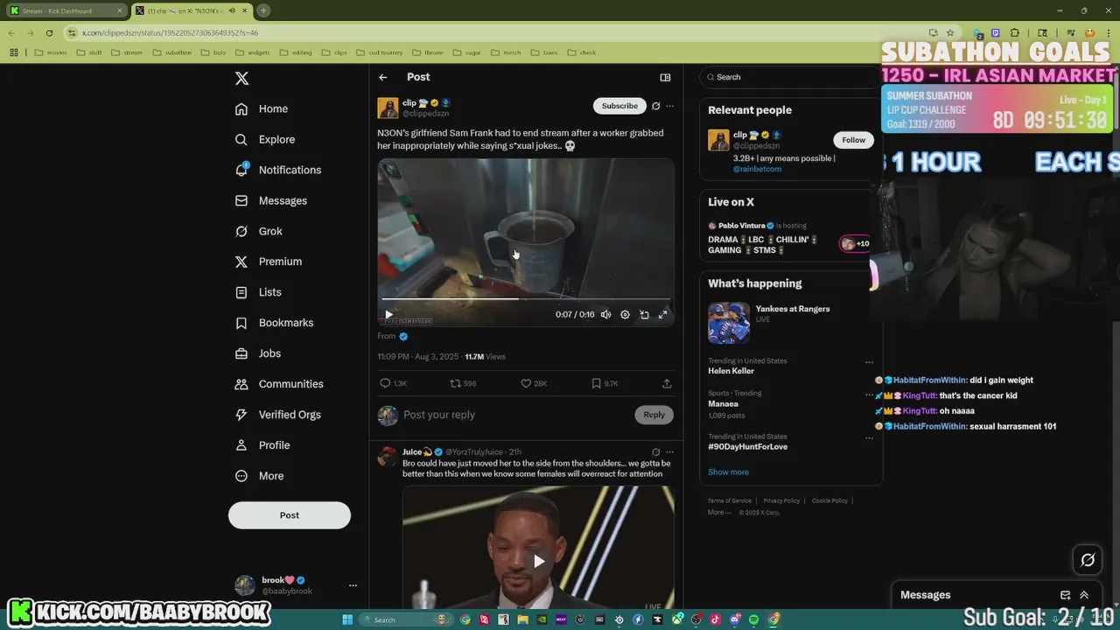Click the X logo in sidebar

point(242,79)
